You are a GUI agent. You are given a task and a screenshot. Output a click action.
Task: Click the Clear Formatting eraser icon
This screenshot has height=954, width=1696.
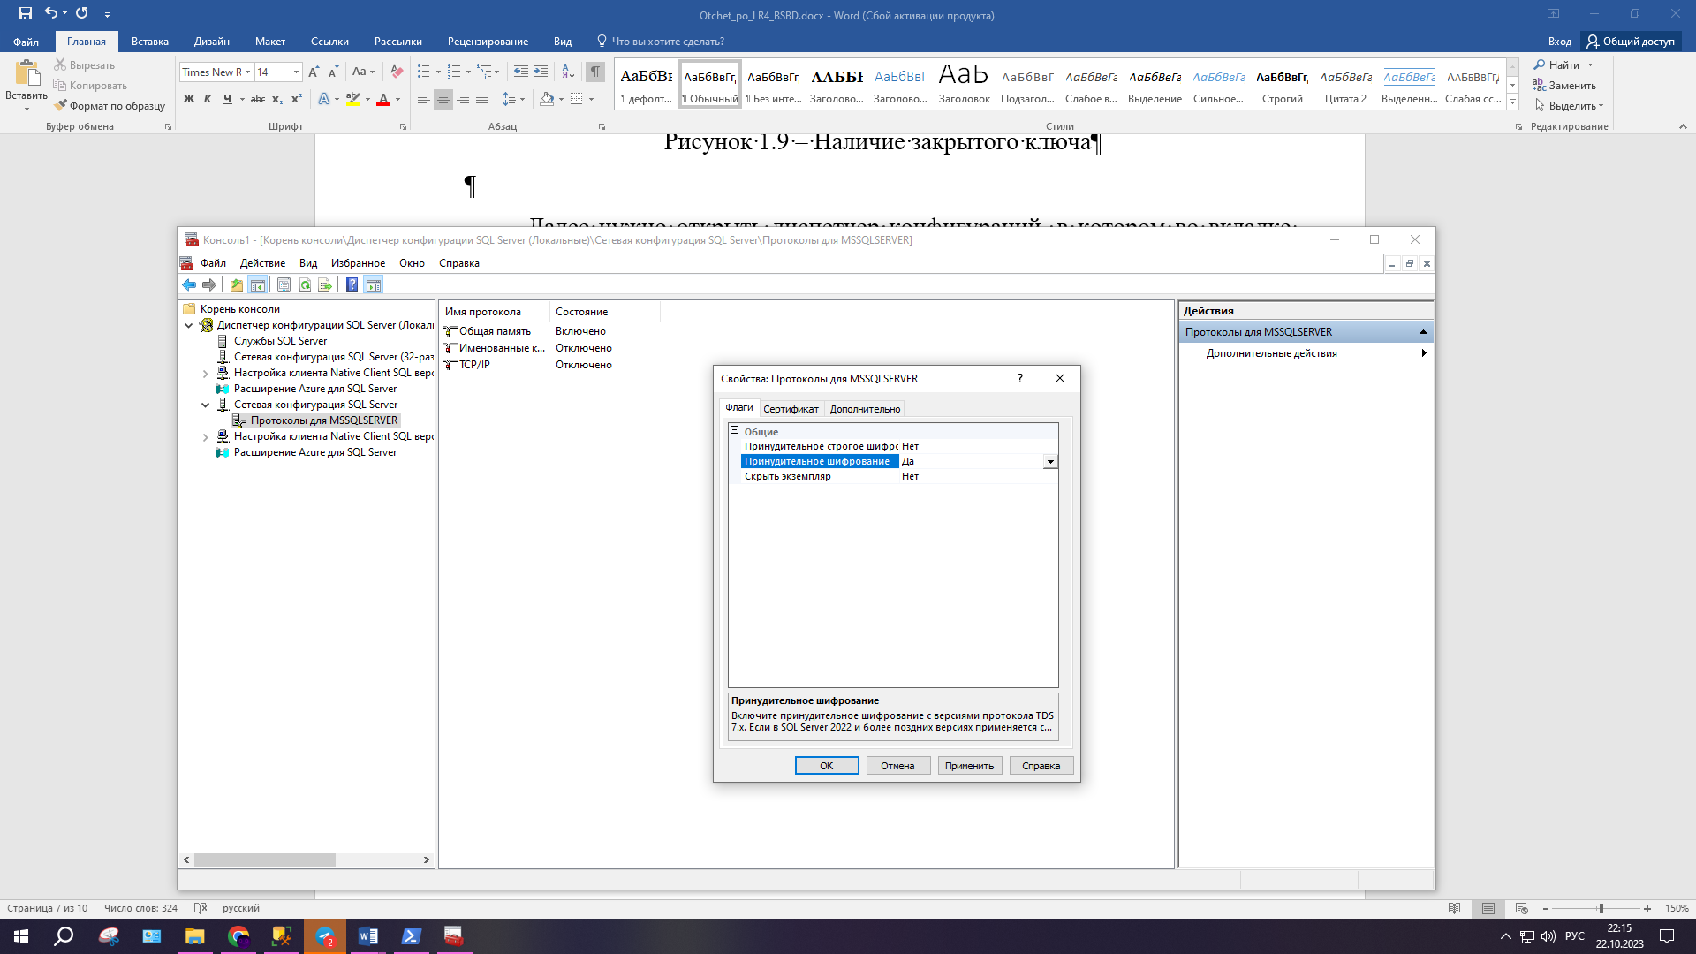coord(397,72)
